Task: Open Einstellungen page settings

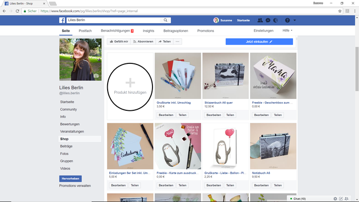Action: pos(264,31)
